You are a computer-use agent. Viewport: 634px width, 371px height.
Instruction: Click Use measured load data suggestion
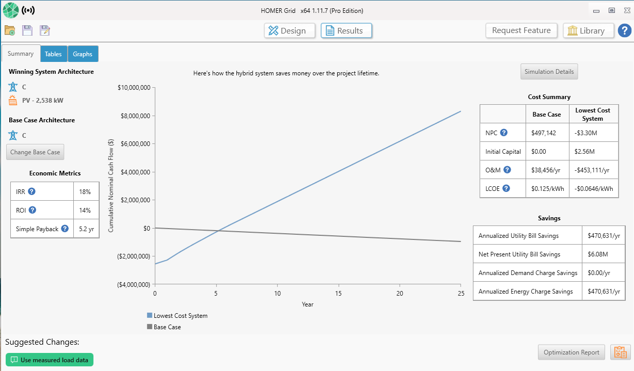click(x=50, y=360)
